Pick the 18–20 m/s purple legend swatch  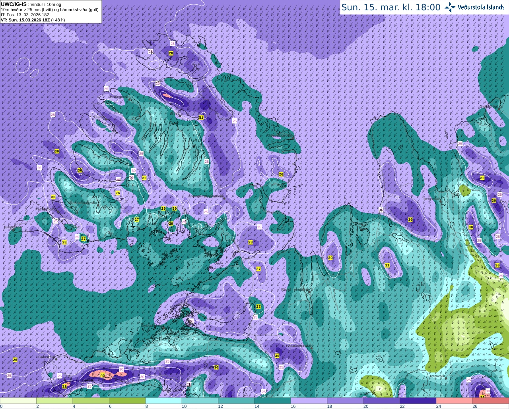[346, 401]
